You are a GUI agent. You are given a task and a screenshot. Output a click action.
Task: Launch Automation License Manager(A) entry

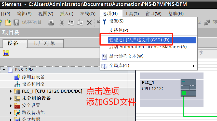[148, 47]
